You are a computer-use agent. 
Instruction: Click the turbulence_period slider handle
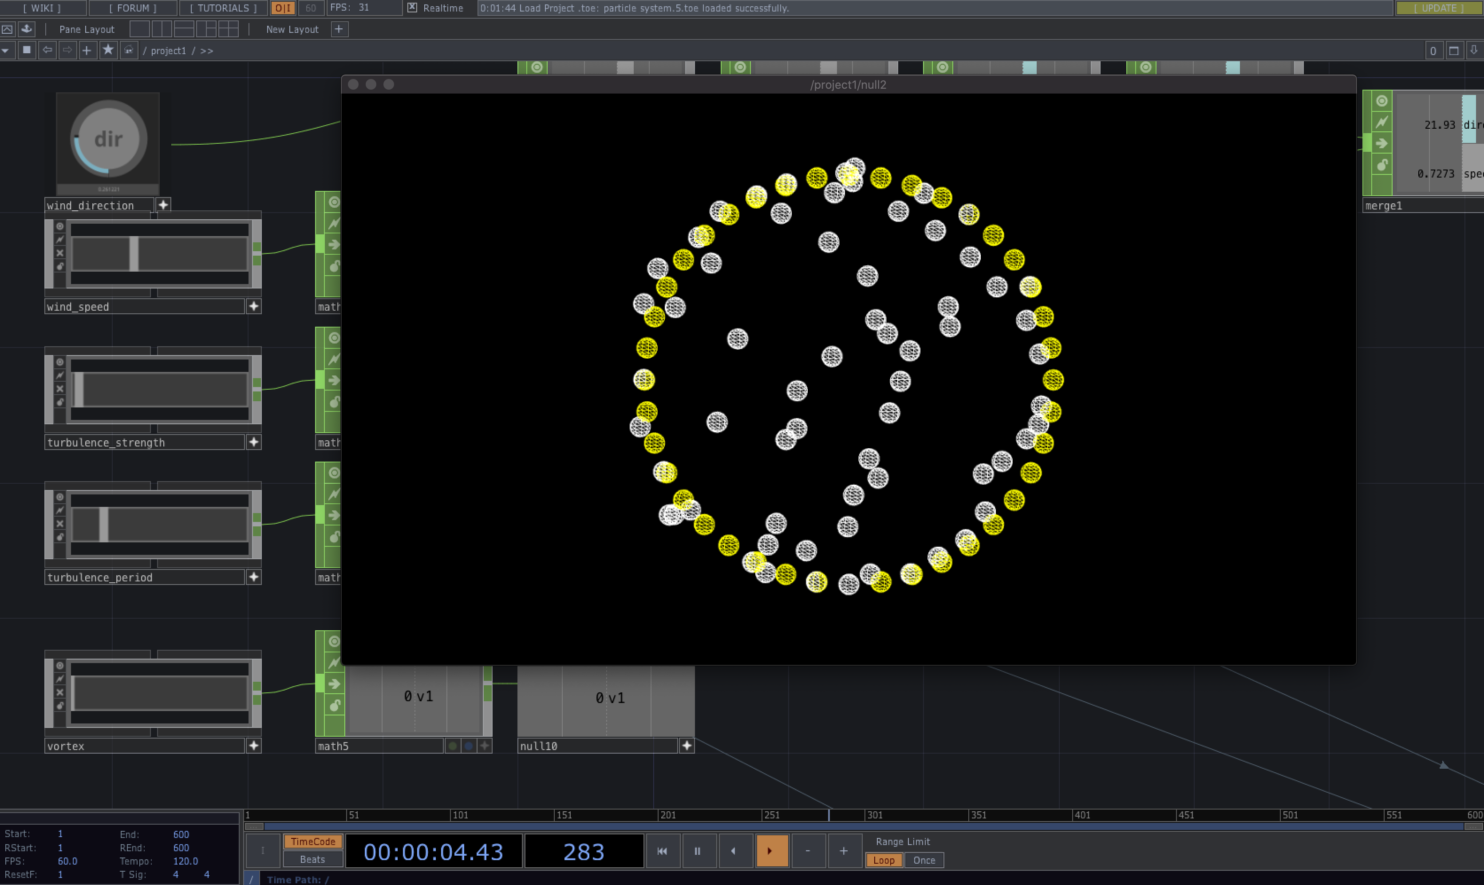click(x=104, y=524)
